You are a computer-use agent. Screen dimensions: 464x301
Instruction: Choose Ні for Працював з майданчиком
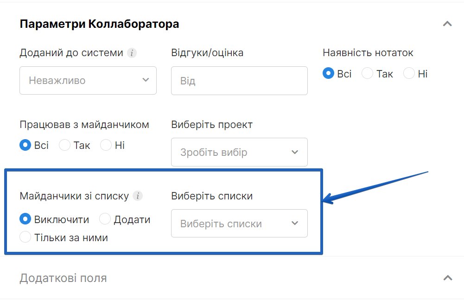point(106,145)
